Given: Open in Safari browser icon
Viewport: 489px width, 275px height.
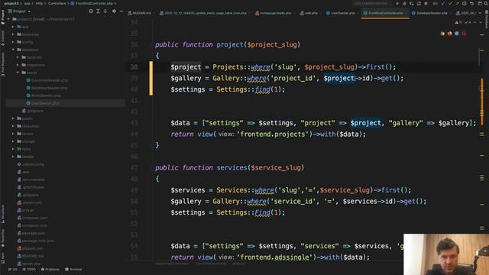Looking at the screenshot, I should point(457,34).
